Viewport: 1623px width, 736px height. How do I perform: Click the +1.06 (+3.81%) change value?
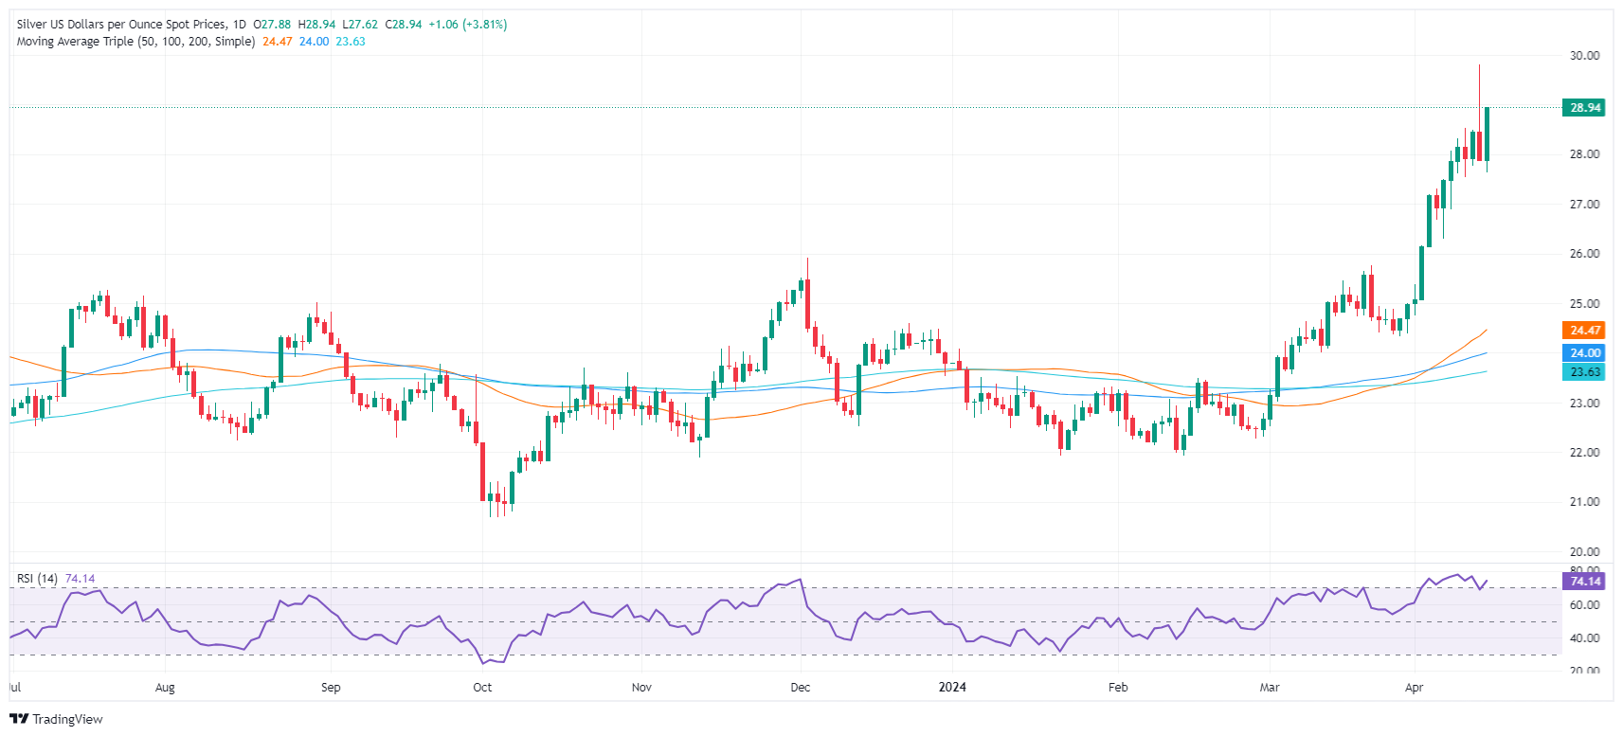click(x=467, y=25)
